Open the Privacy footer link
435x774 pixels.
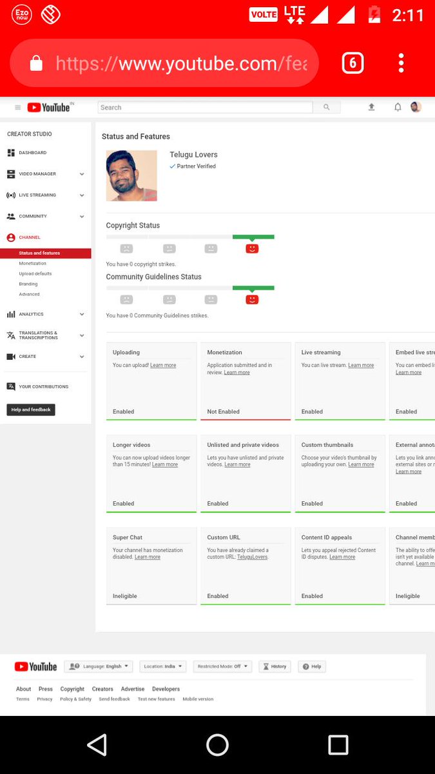(x=44, y=699)
